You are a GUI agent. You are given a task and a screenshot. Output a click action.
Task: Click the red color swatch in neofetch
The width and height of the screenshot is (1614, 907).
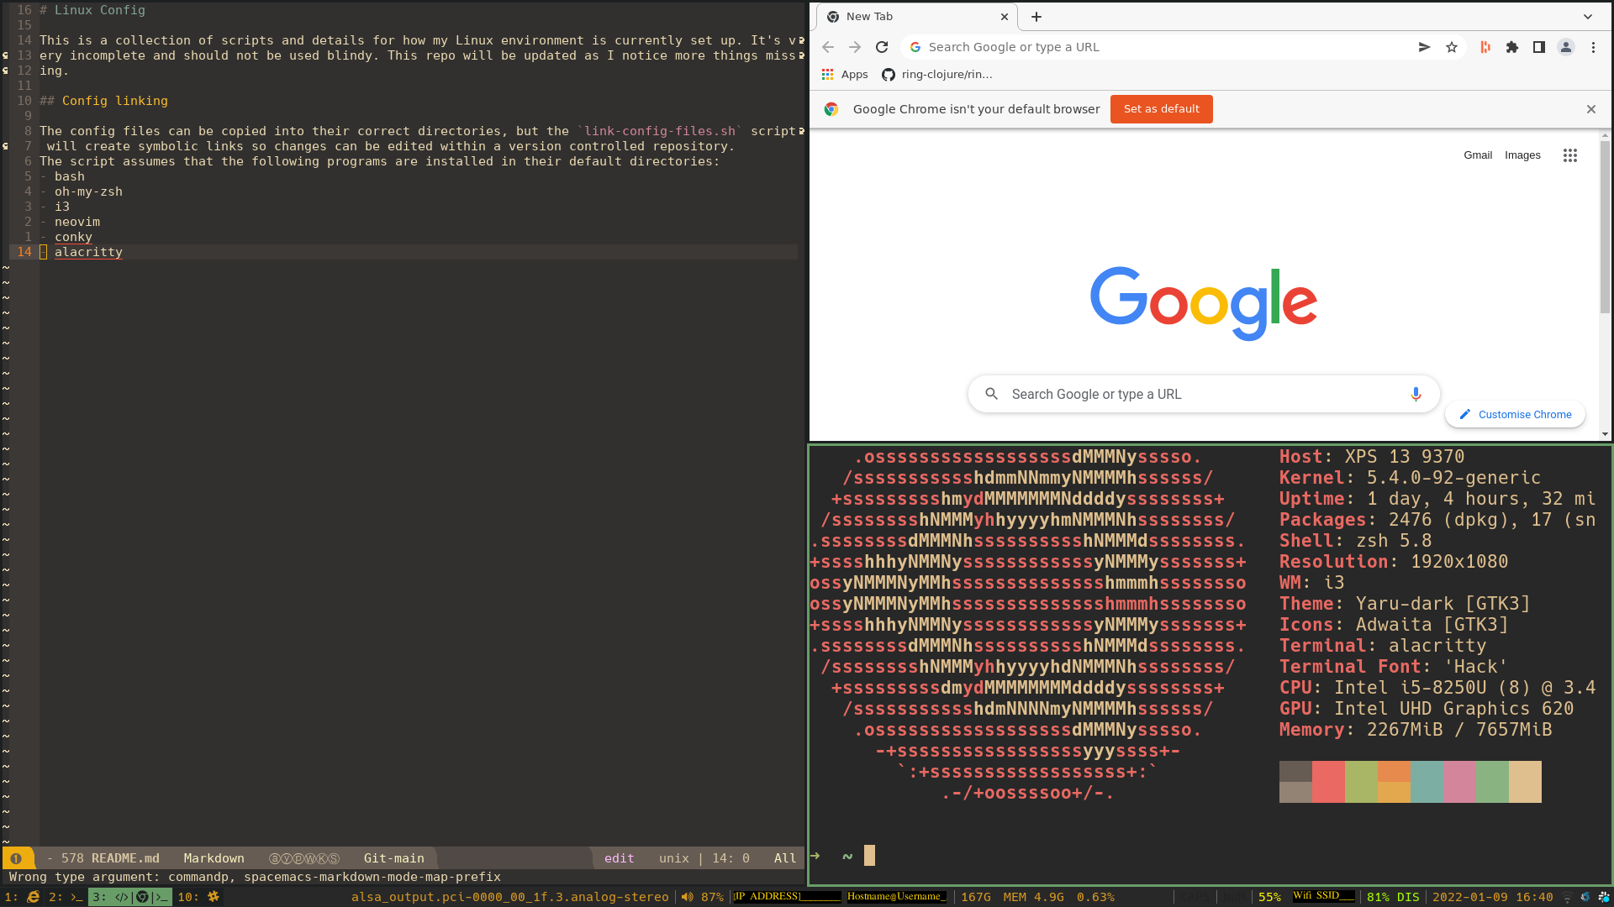(x=1328, y=782)
